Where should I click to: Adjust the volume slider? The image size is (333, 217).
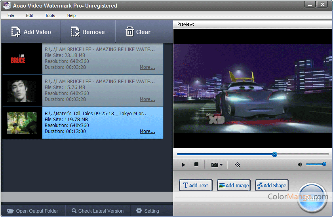[324, 164]
